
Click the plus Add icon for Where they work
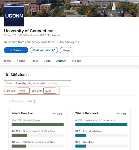(x=118, y=113)
